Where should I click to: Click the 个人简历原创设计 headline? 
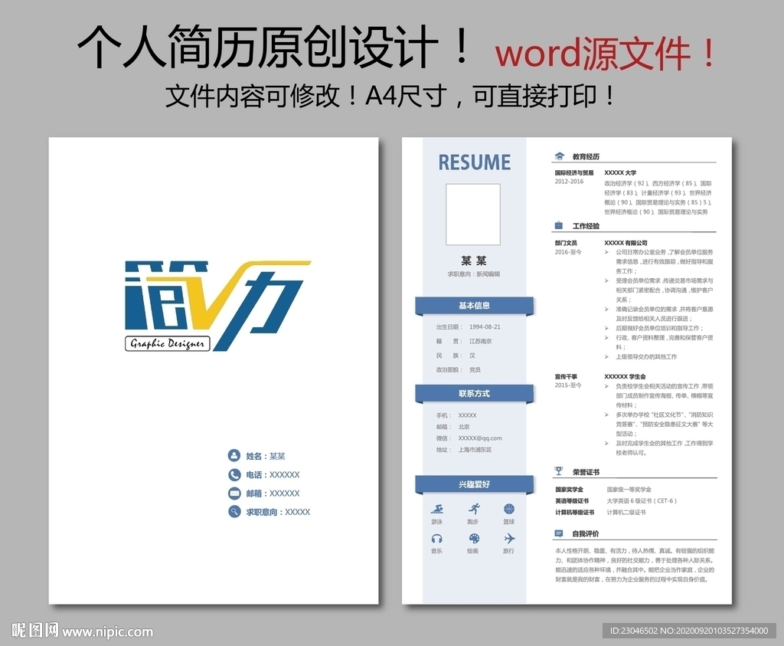(274, 47)
